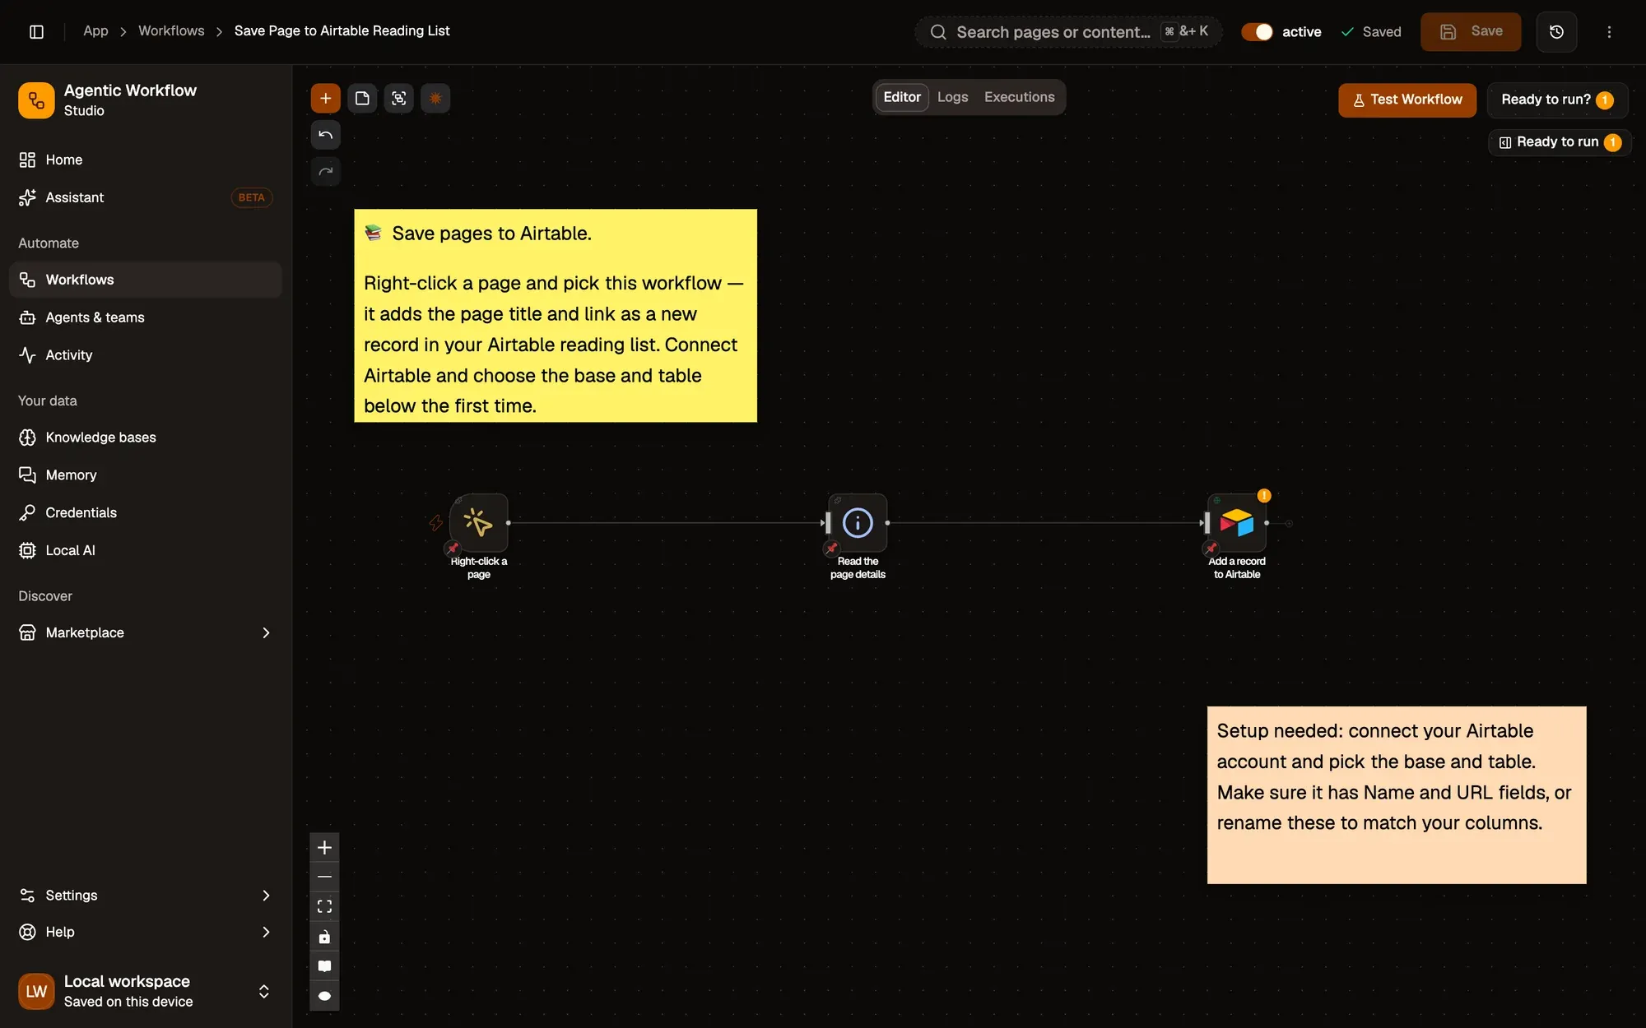Open the Assistant beta page

[146, 197]
